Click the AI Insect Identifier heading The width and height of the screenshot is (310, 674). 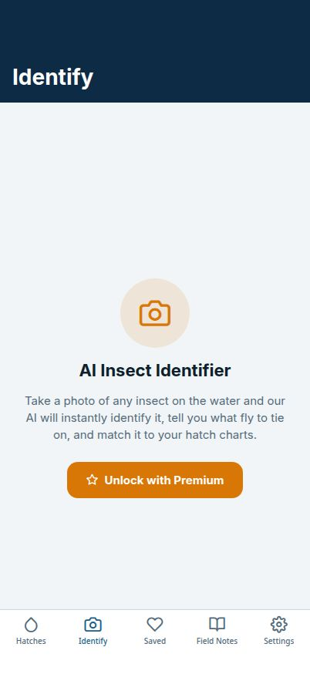155,370
